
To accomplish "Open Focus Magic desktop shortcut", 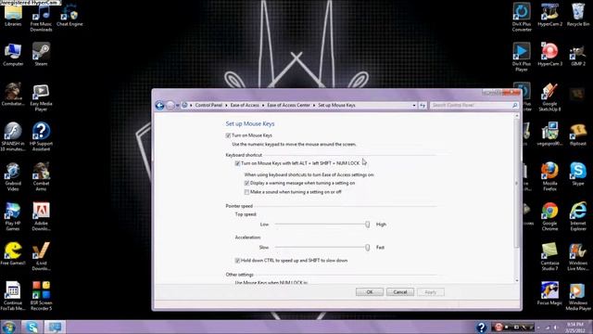I will [x=549, y=294].
